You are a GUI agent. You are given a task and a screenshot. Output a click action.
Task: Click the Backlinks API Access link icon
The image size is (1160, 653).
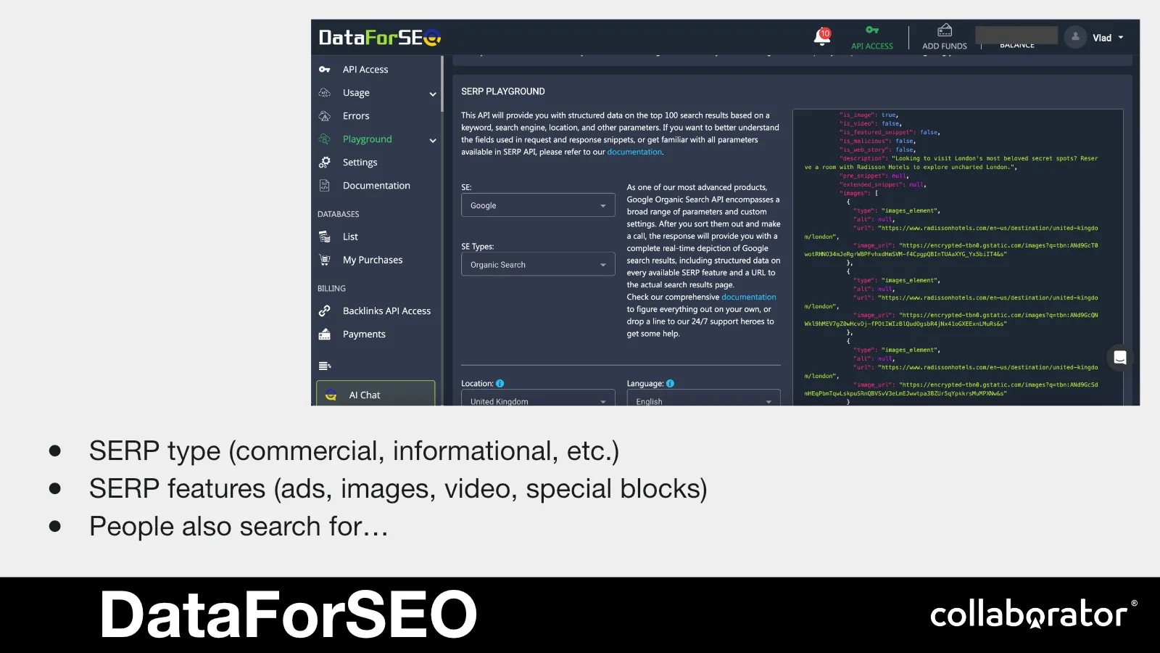[325, 311]
